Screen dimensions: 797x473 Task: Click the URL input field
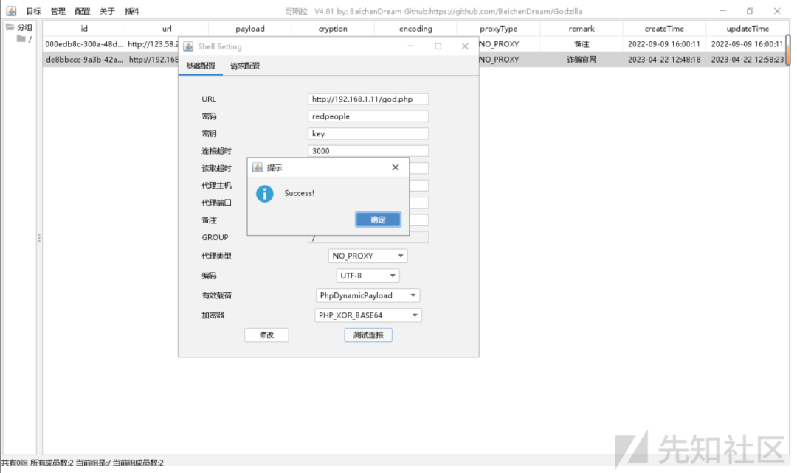tap(368, 99)
